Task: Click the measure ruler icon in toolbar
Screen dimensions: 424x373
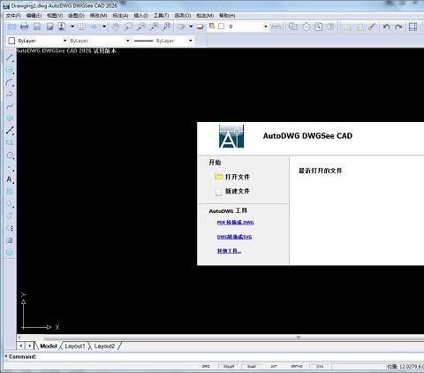Action: (x=276, y=27)
